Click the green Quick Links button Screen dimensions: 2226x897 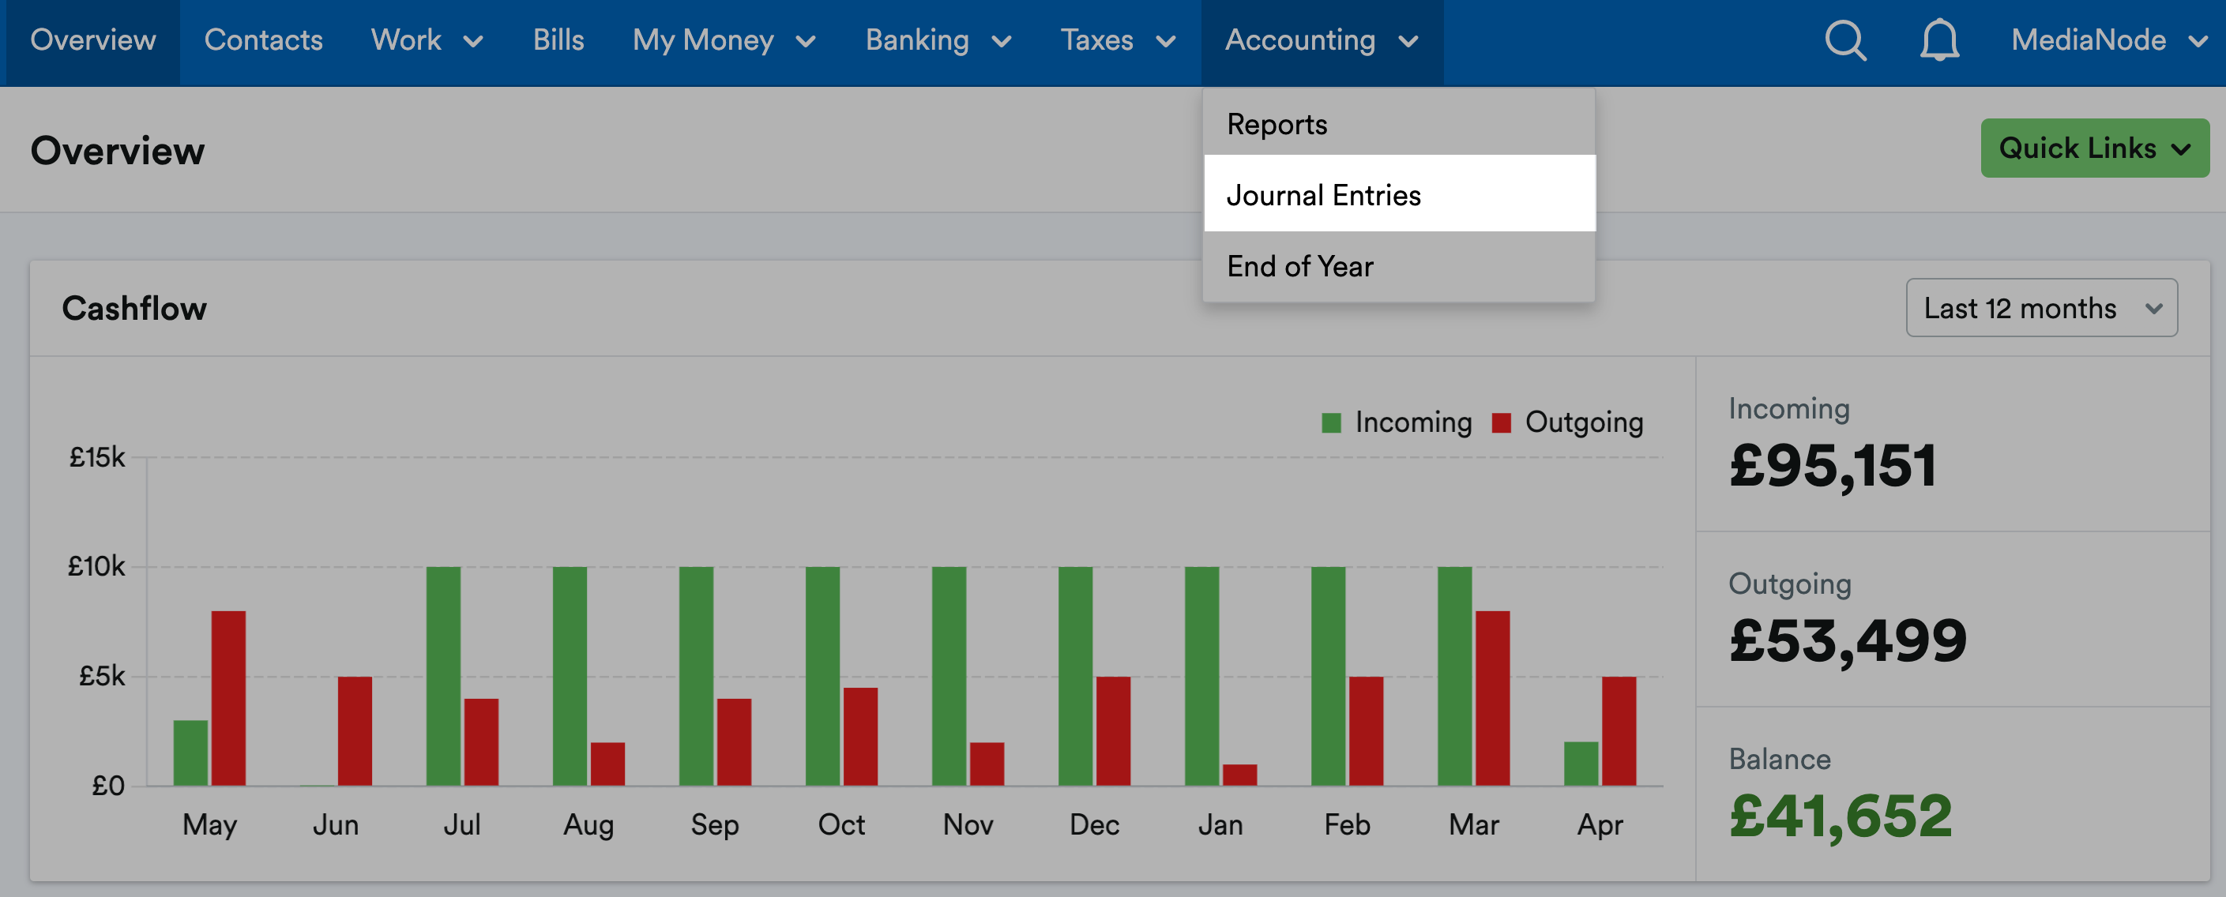click(x=2093, y=148)
